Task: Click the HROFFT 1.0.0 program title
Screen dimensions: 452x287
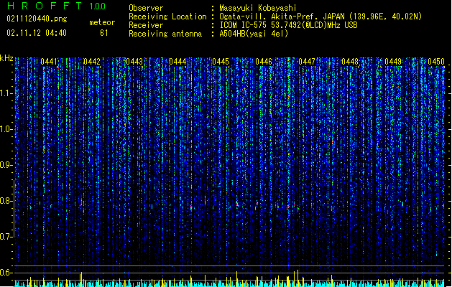Action: (x=56, y=6)
